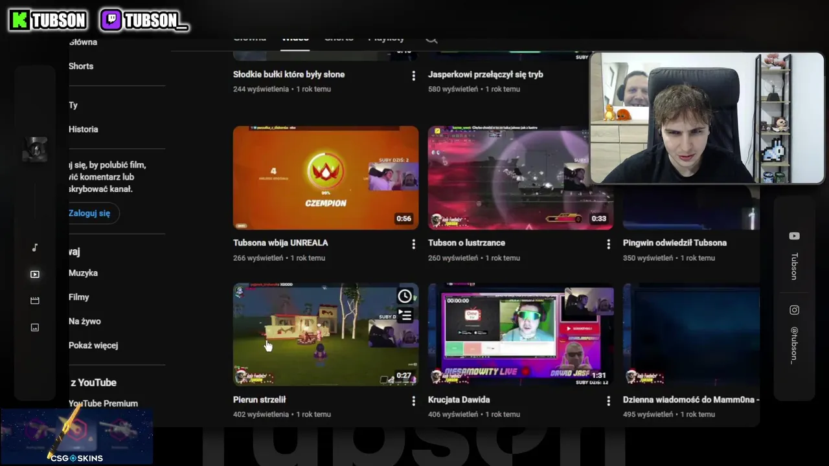Open Muzyka in YouTube sidebar
Screen dimensions: 829x466
tap(83, 273)
